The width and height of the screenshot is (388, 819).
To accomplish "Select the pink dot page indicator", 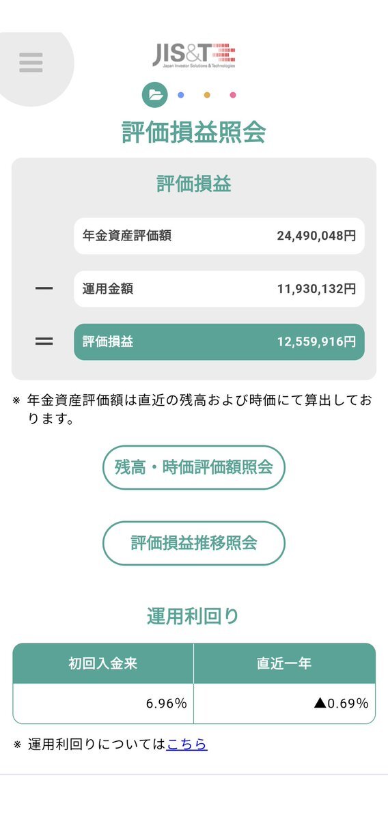I will 233,95.
